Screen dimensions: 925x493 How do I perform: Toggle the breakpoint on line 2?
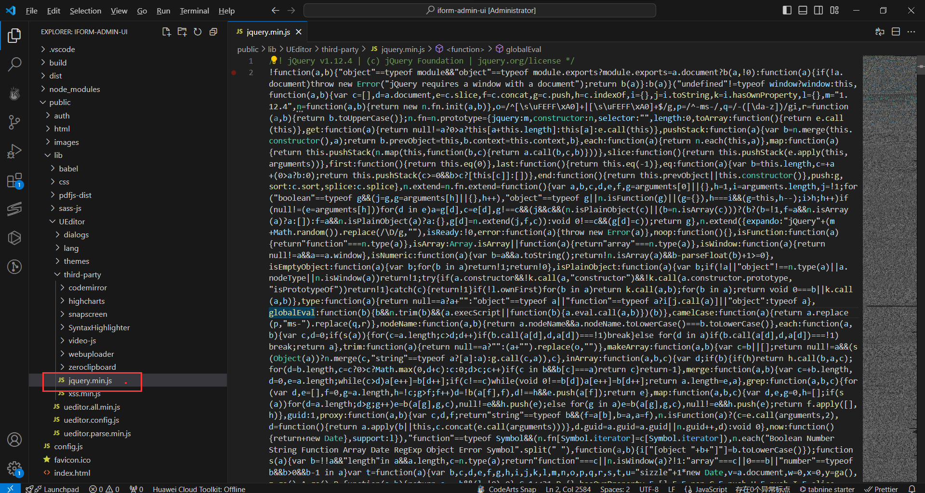(x=234, y=73)
